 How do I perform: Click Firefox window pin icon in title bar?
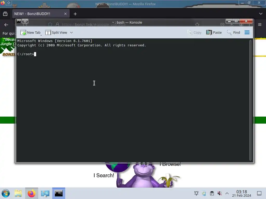[9, 3]
